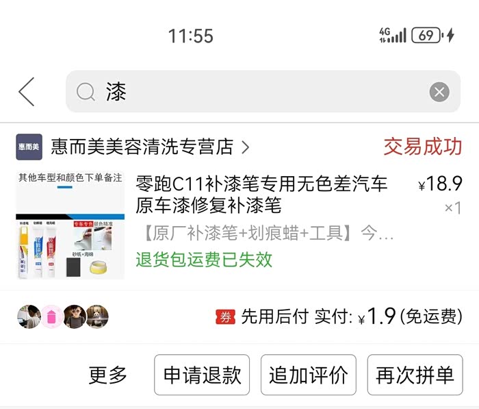Click the search magnifier icon
Screen dimensions: 479x409
(86, 92)
